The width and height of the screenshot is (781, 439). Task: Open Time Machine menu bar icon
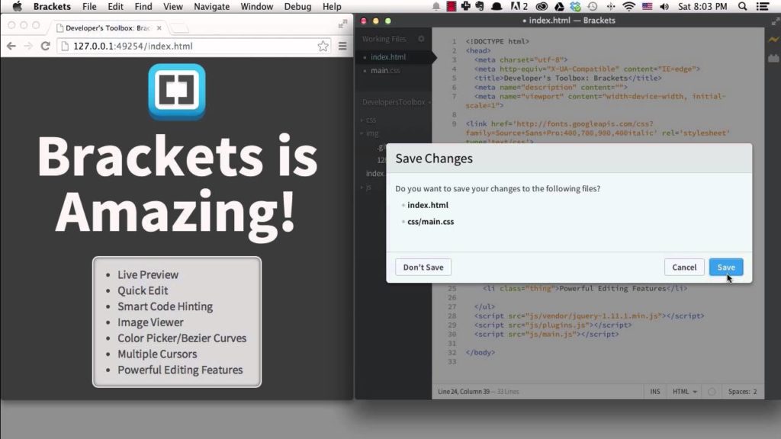pos(592,6)
